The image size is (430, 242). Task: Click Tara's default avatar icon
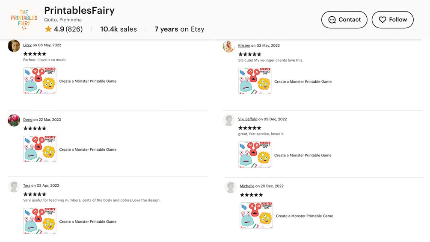[14, 186]
